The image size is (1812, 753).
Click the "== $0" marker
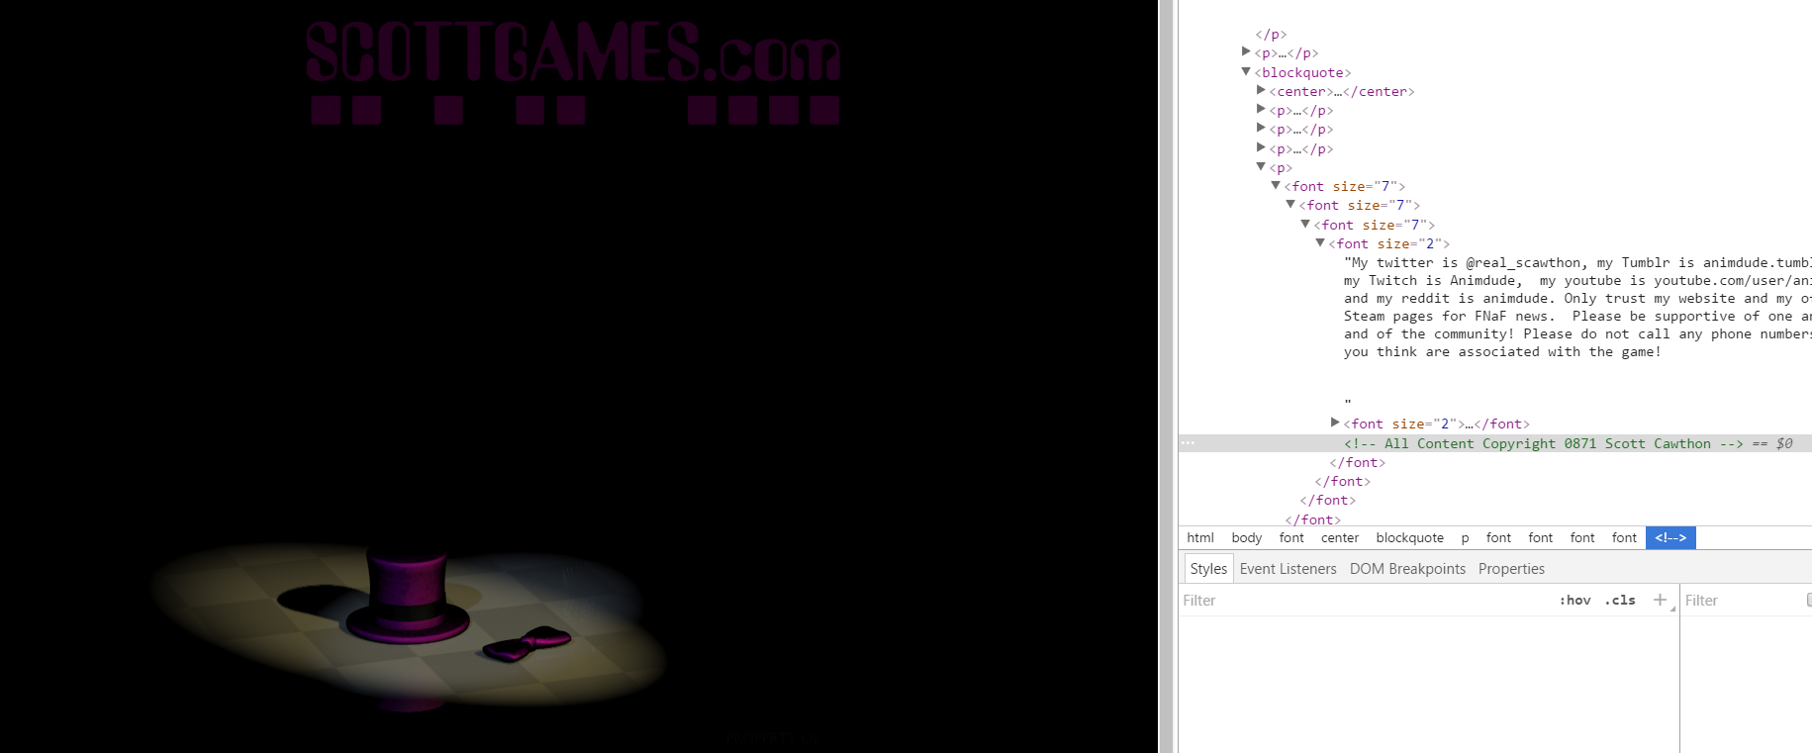coord(1772,443)
